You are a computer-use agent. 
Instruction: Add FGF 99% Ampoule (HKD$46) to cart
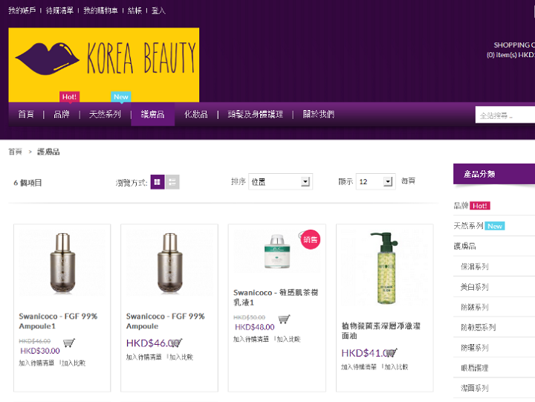177,343
